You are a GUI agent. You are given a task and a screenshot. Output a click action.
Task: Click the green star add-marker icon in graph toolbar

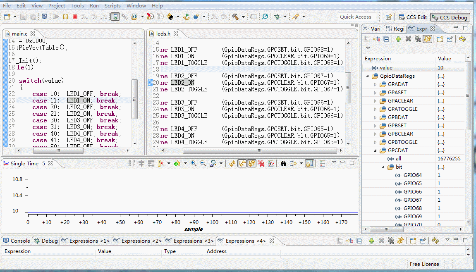click(x=177, y=164)
